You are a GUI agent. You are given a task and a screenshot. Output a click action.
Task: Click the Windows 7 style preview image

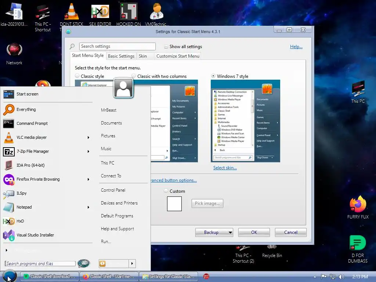click(245, 121)
